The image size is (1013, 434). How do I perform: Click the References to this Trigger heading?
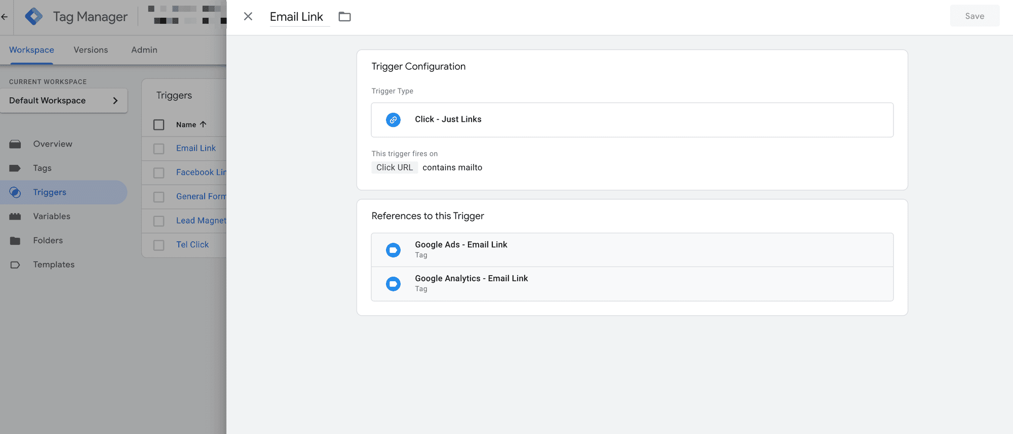coord(427,216)
